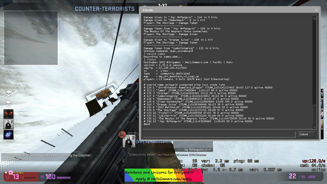The image size is (327, 184).
Task: Click the hostname line for HeLLsGamers.com
Action: [x=188, y=62]
